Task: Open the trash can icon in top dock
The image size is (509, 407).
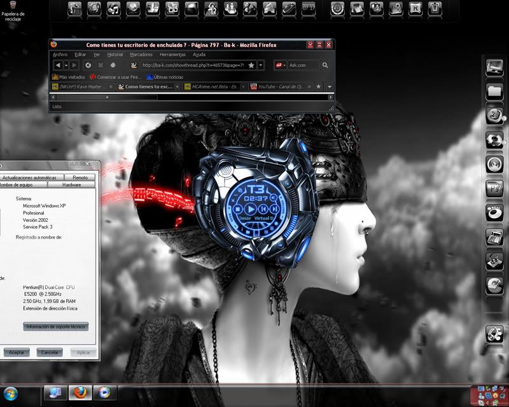Action: [435, 9]
